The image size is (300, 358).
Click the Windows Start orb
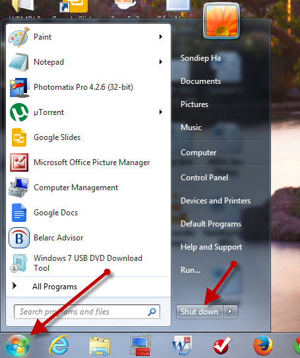point(18,345)
